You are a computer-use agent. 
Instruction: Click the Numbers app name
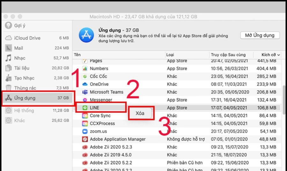99,69
